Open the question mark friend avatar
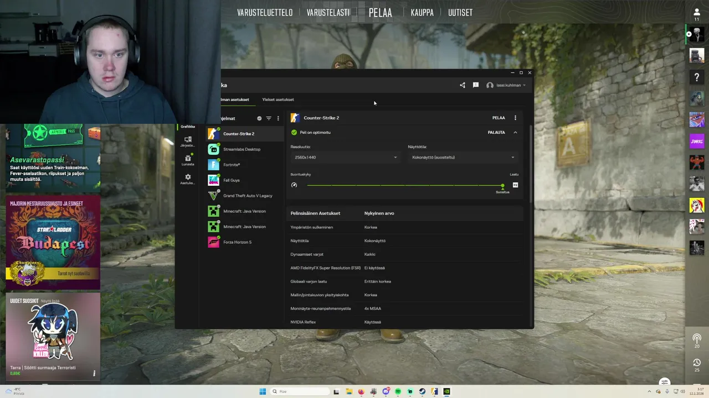 click(697, 77)
